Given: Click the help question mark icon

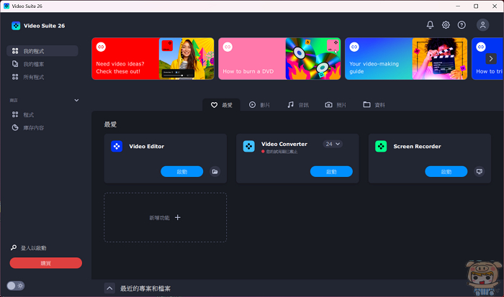Looking at the screenshot, I should coord(462,25).
